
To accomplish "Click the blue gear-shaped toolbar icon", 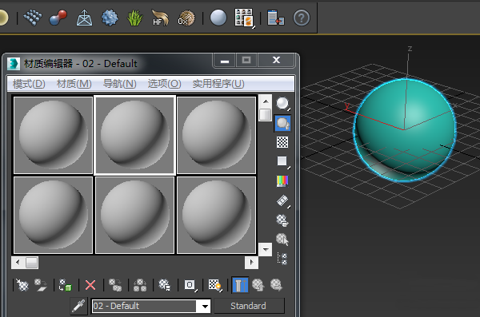I will (x=110, y=18).
